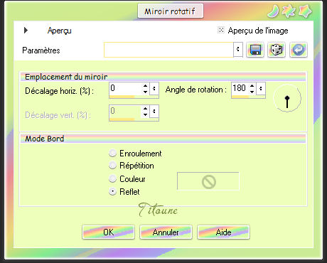Select the Enroulement radio option
327x263 pixels.
pos(112,153)
